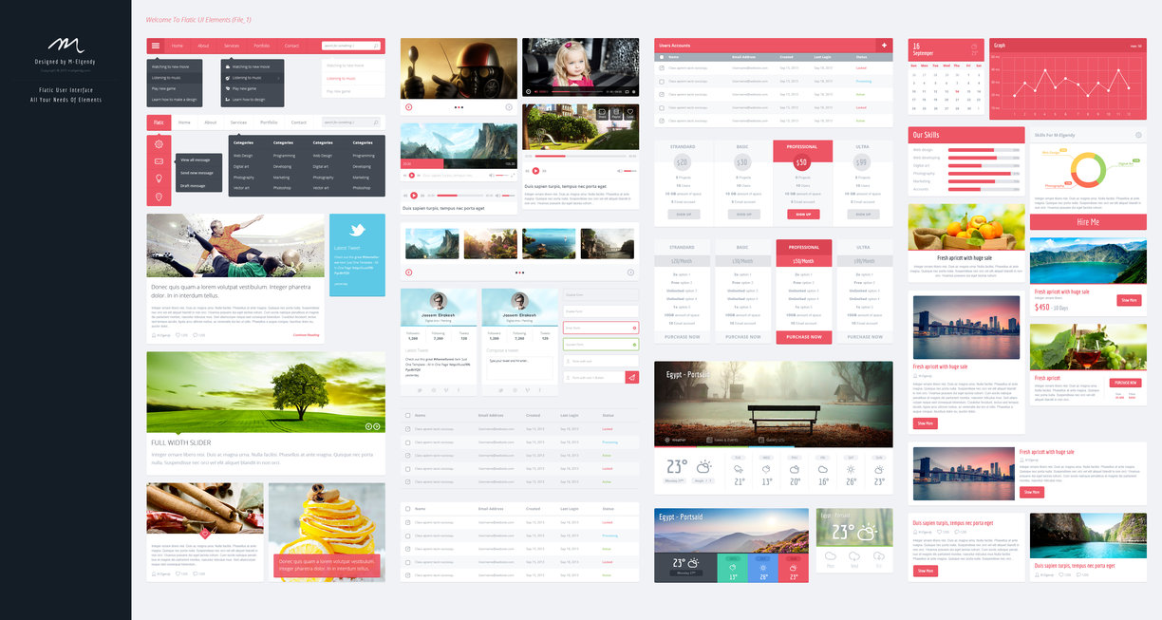1162x620 pixels.
Task: Click the envelope icon on the red vertical sidebar
Action: (x=159, y=161)
